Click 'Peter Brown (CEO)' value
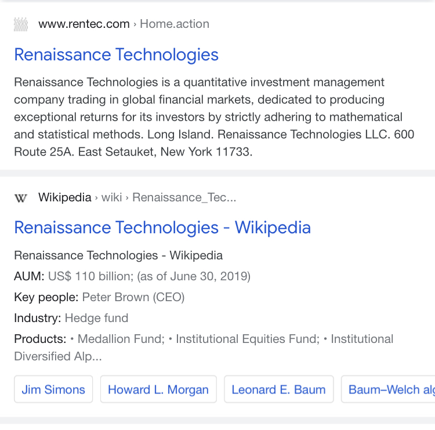 (133, 297)
